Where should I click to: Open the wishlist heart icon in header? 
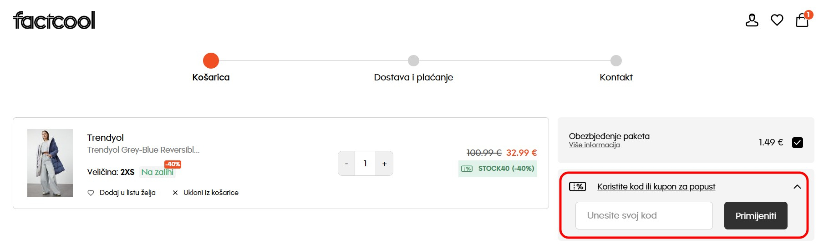(777, 20)
